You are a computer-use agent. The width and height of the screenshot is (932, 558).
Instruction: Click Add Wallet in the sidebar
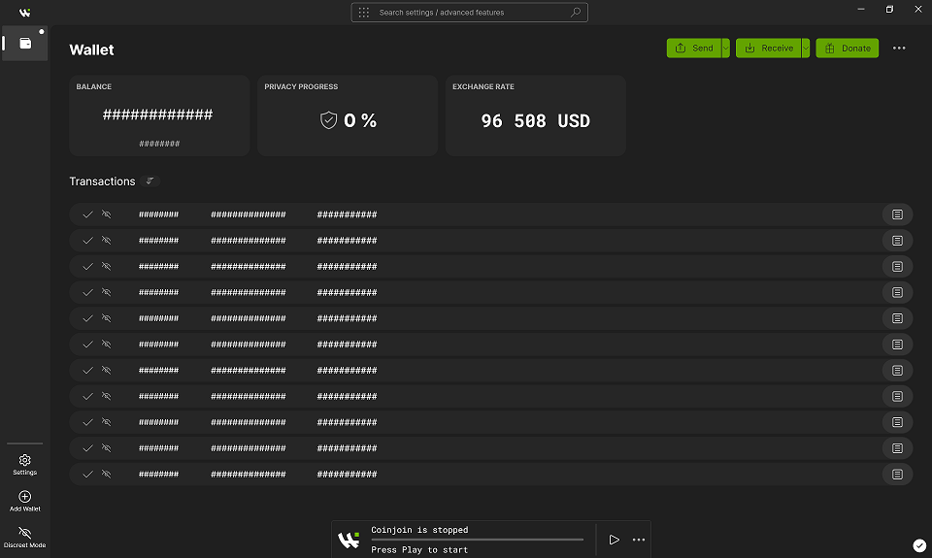click(25, 501)
